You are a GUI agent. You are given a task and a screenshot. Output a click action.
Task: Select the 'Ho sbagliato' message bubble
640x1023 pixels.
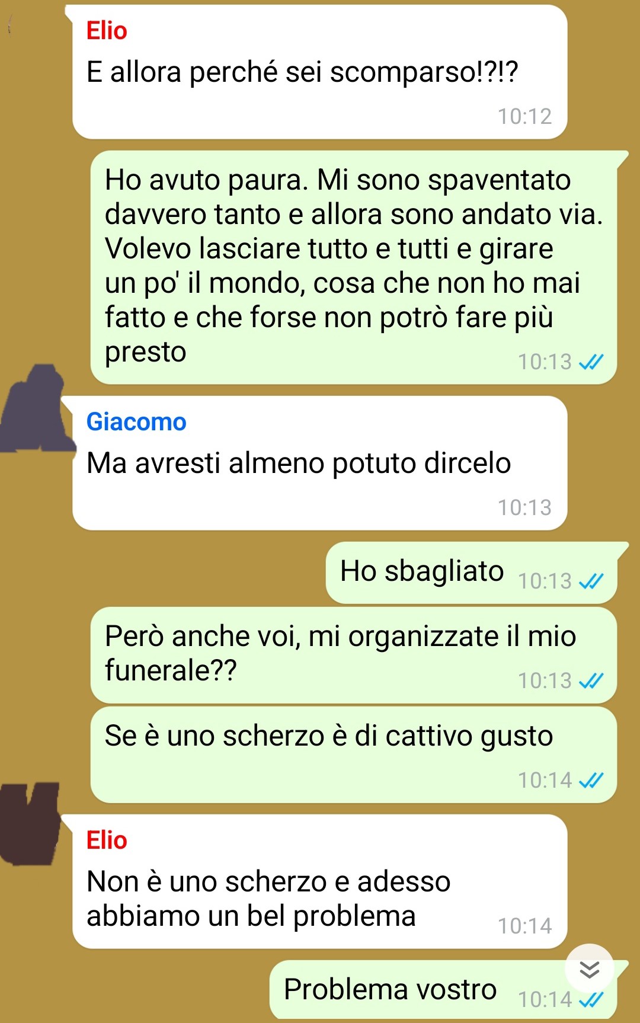point(471,573)
